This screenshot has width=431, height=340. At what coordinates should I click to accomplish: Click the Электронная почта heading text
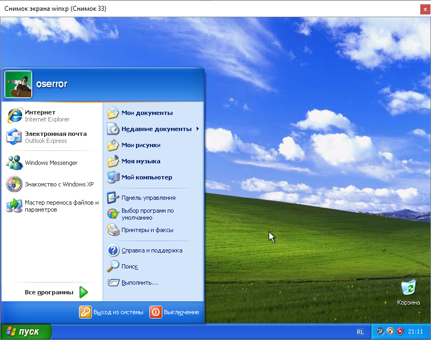56,134
